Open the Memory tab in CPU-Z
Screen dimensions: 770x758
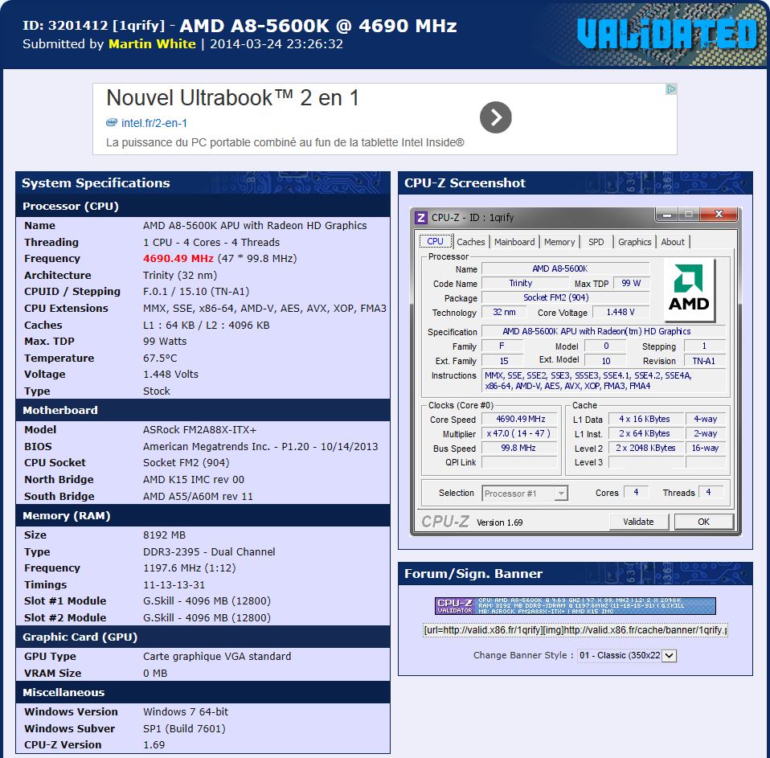point(559,242)
